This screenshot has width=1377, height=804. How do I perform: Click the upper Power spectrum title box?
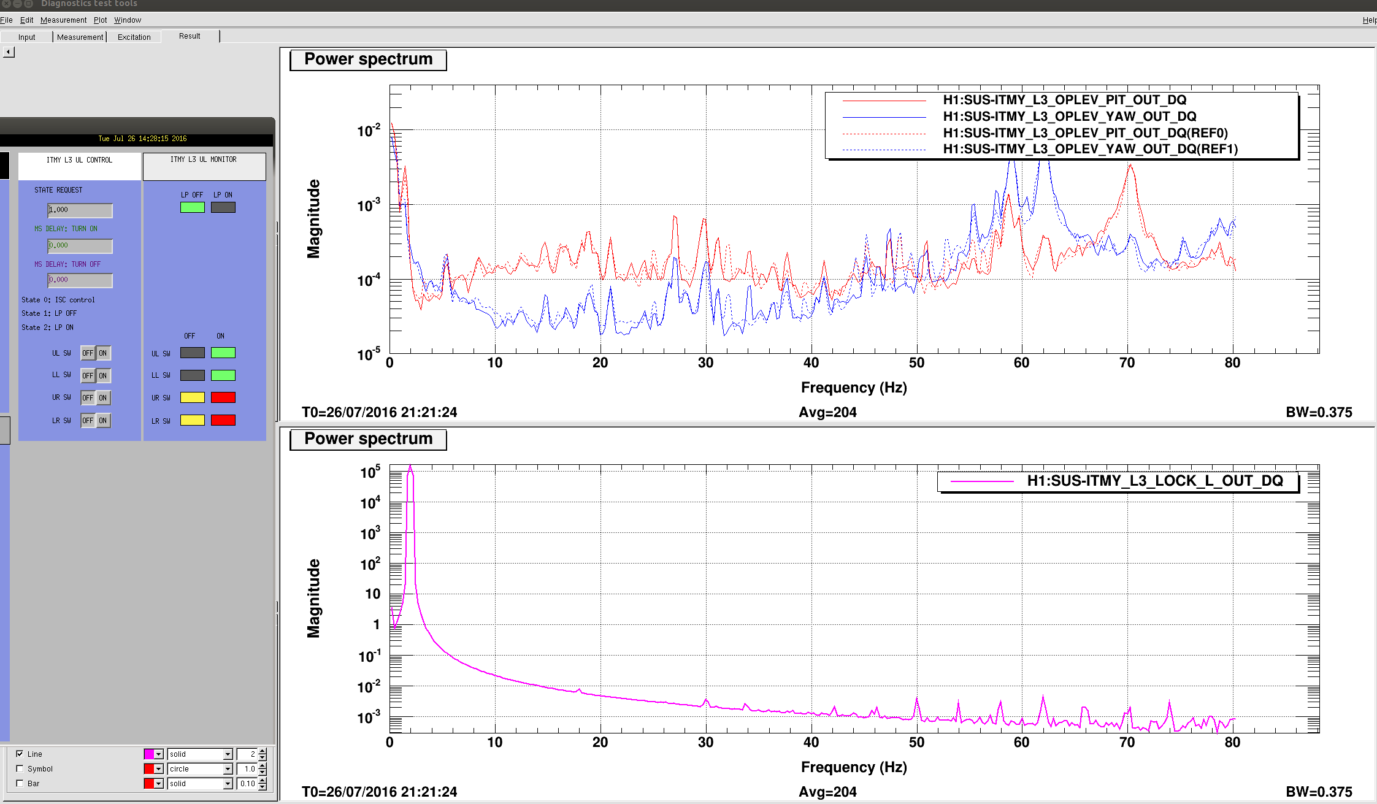[x=368, y=59]
